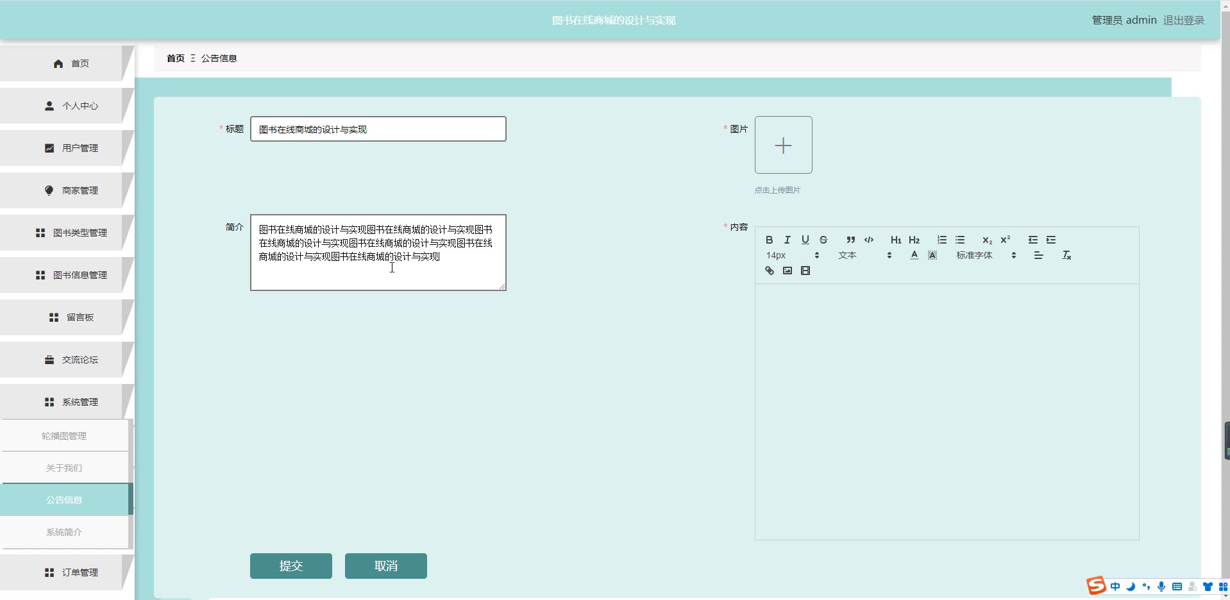Increase indent in the content editor
Viewport: 1230px width, 600px height.
pyautogui.click(x=1051, y=240)
